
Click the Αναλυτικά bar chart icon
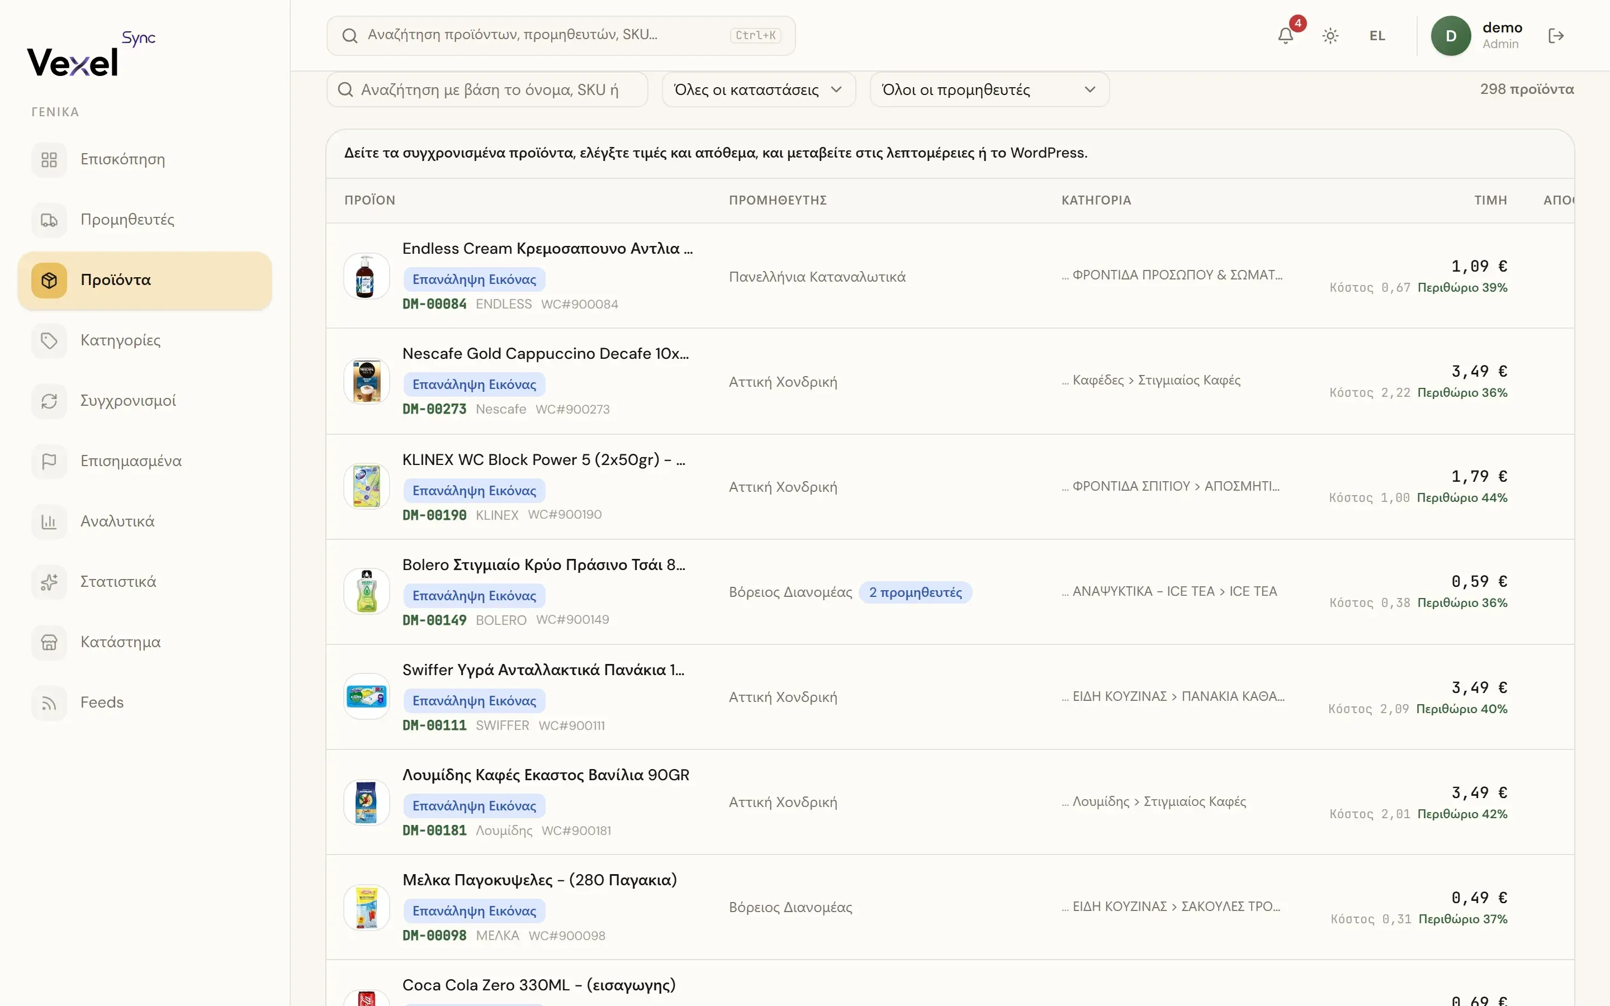(49, 521)
